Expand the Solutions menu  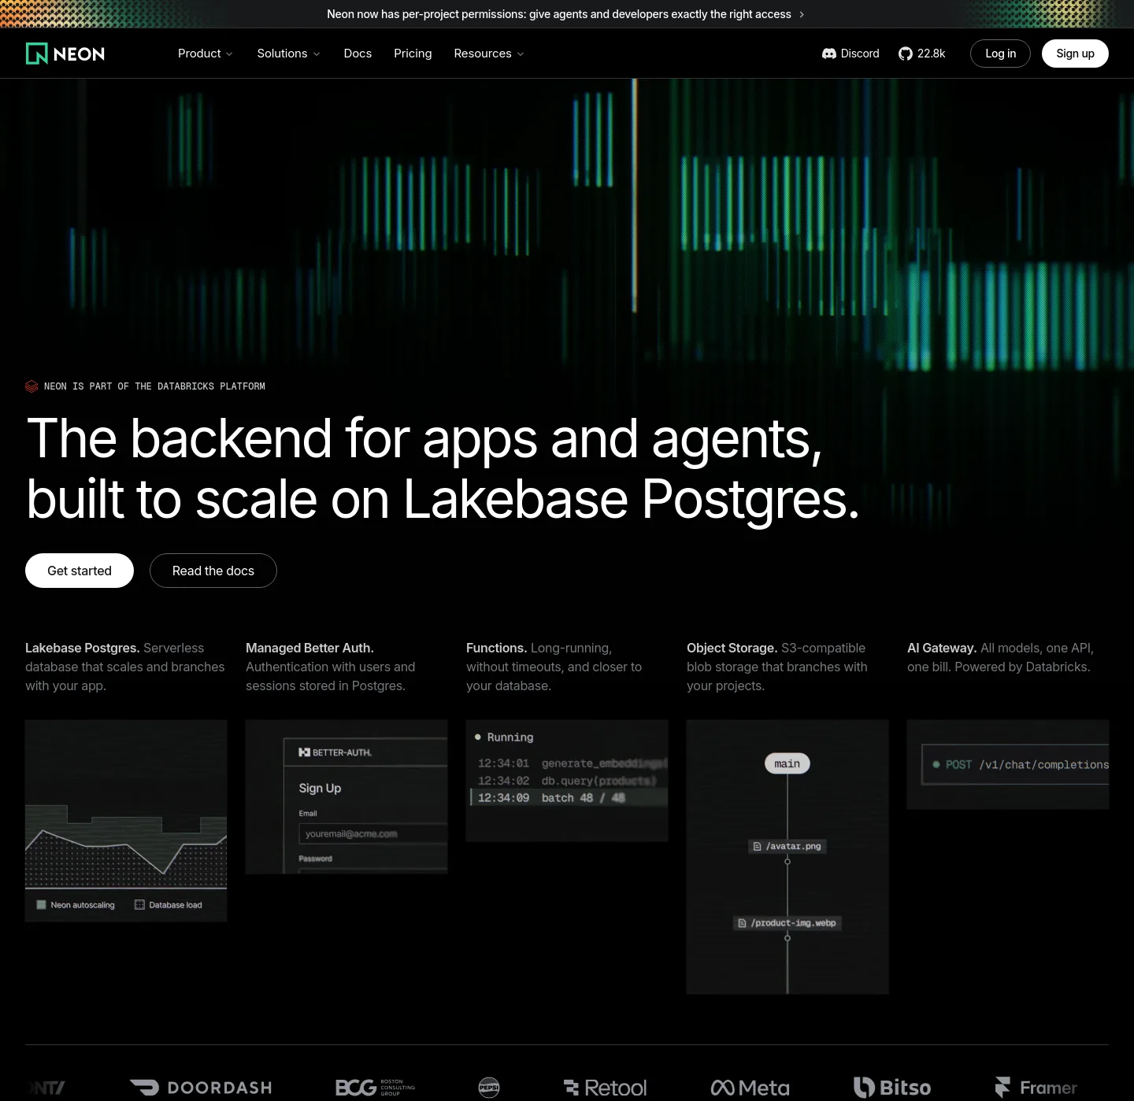(289, 54)
